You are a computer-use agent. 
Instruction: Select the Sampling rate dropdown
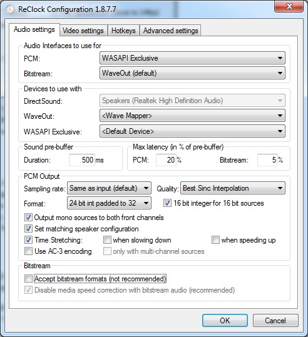point(109,188)
